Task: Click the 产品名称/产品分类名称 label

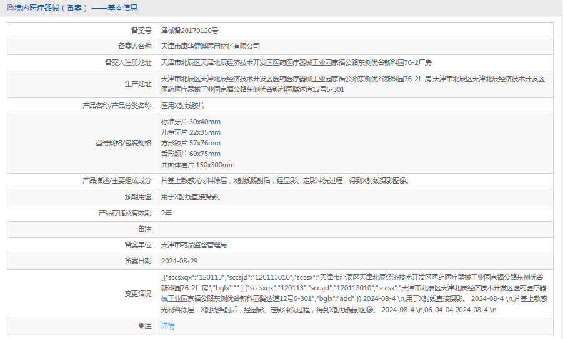Action: (x=117, y=106)
